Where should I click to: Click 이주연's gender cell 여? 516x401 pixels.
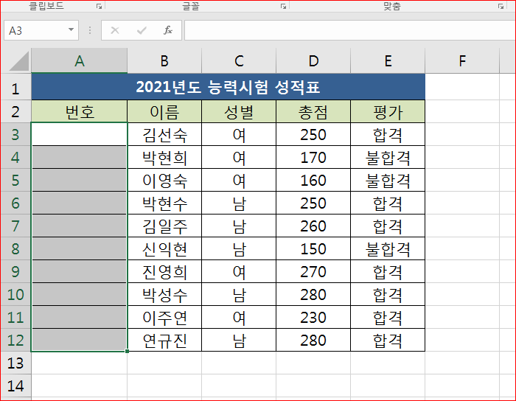pyautogui.click(x=239, y=317)
